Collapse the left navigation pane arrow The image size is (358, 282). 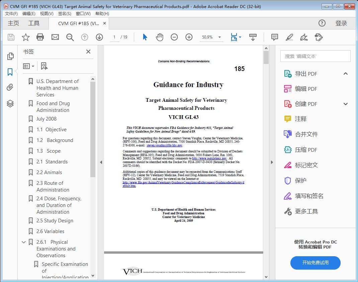point(101,162)
